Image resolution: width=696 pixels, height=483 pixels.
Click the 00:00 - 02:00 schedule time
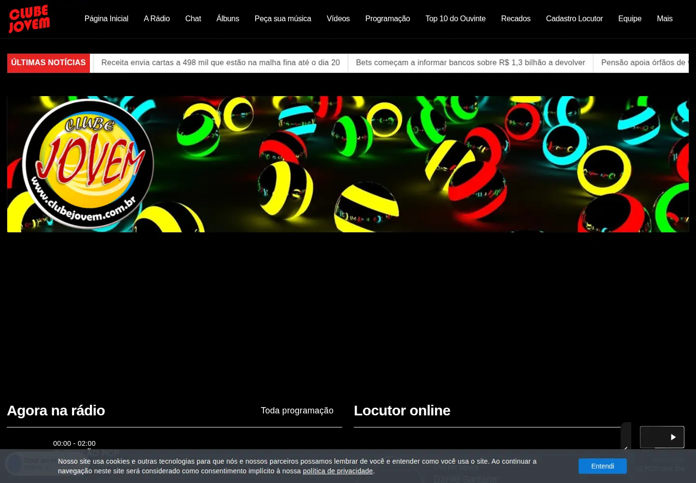[74, 443]
